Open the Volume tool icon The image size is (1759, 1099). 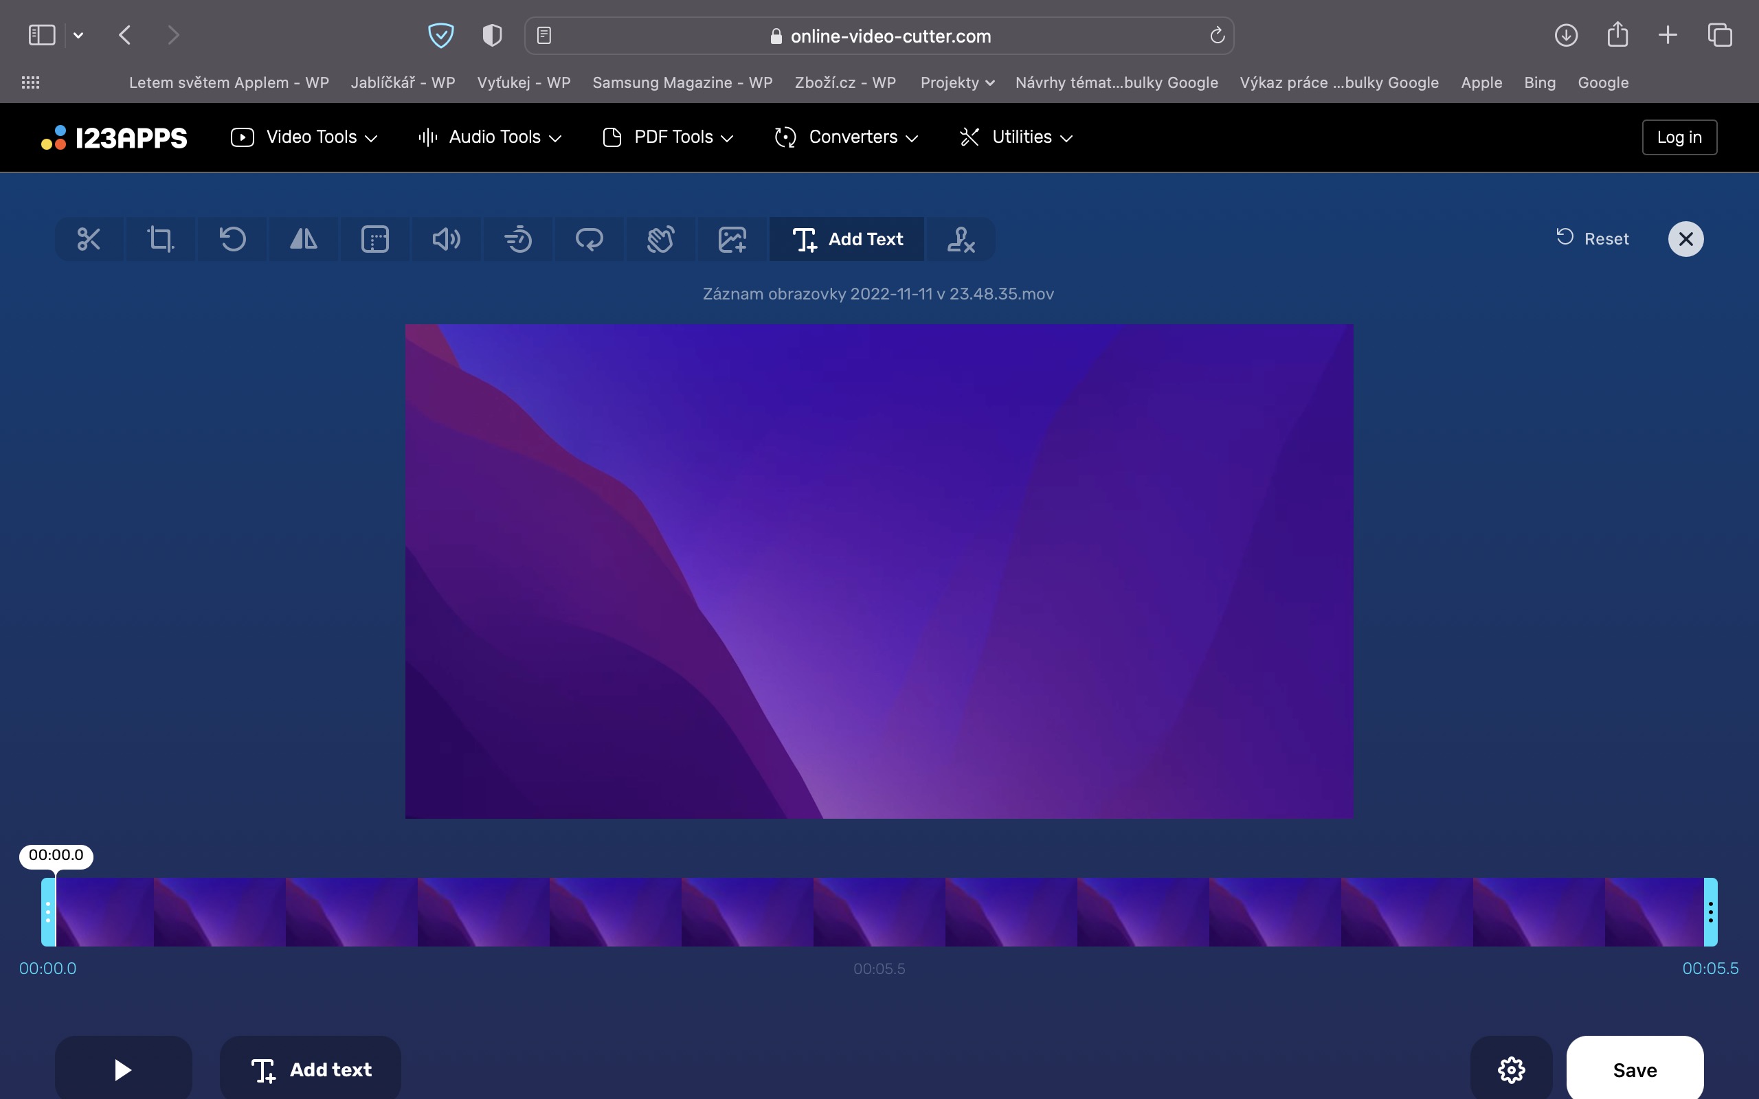[x=445, y=239]
